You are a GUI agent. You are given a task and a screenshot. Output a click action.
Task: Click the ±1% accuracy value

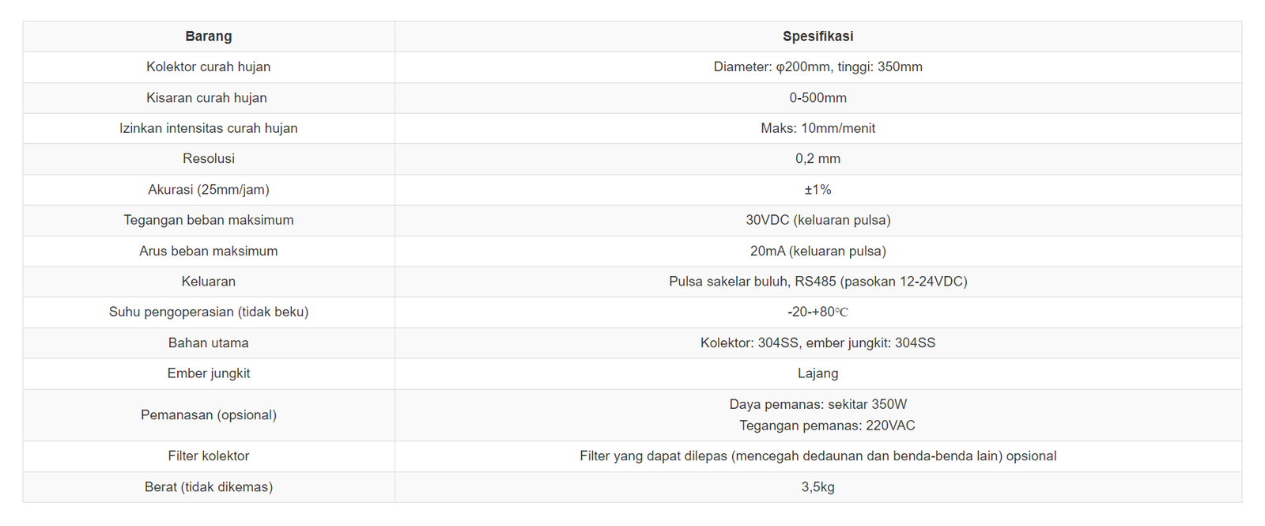point(818,190)
